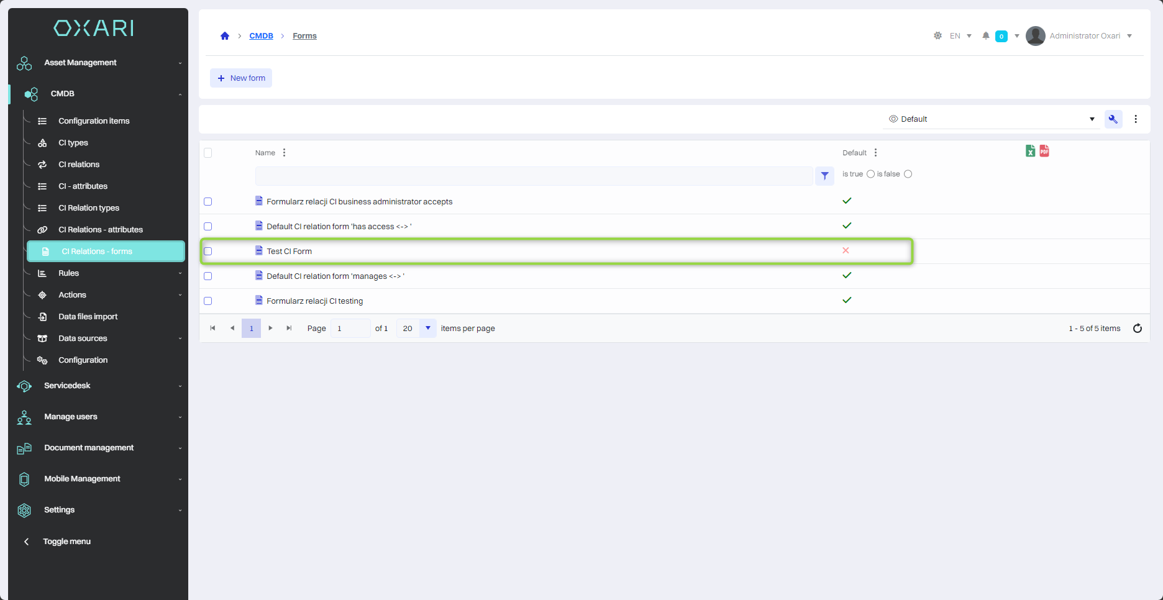Click the wrench table settings icon
This screenshot has width=1163, height=600.
1113,119
